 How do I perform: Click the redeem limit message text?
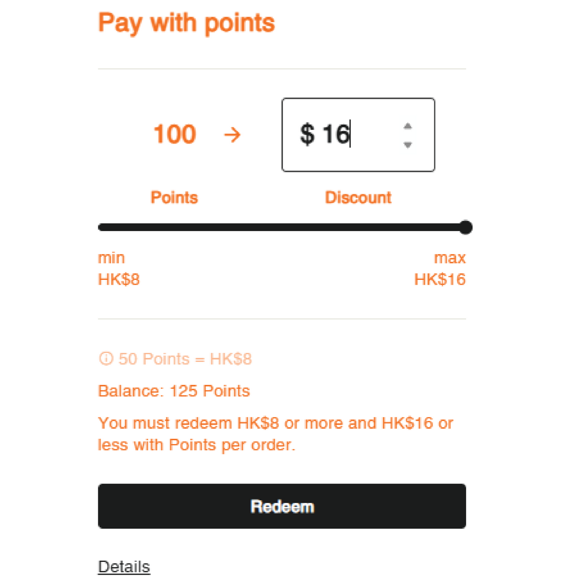point(276,434)
